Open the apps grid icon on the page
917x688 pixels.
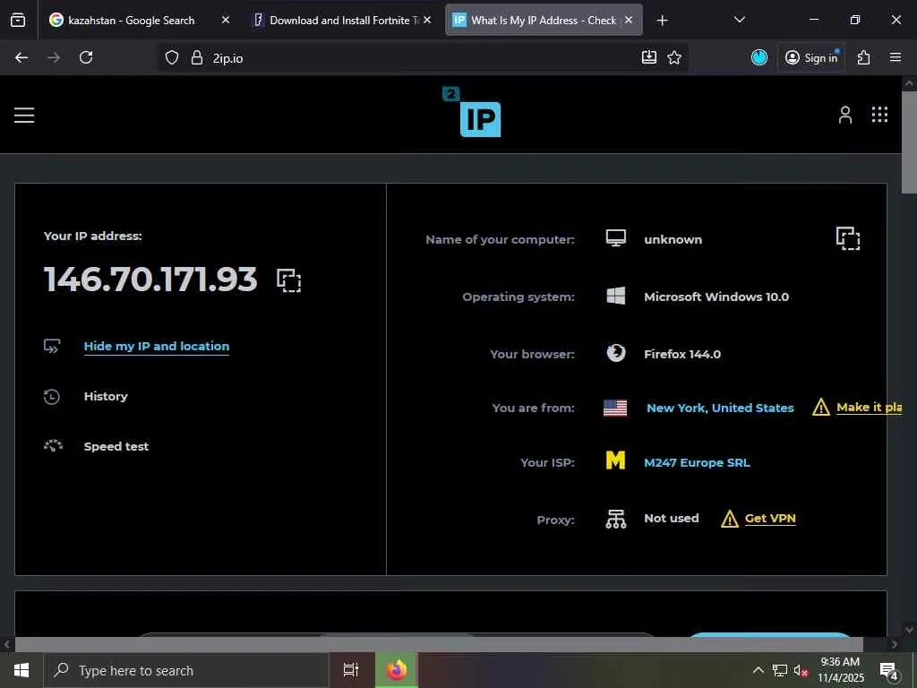point(879,115)
